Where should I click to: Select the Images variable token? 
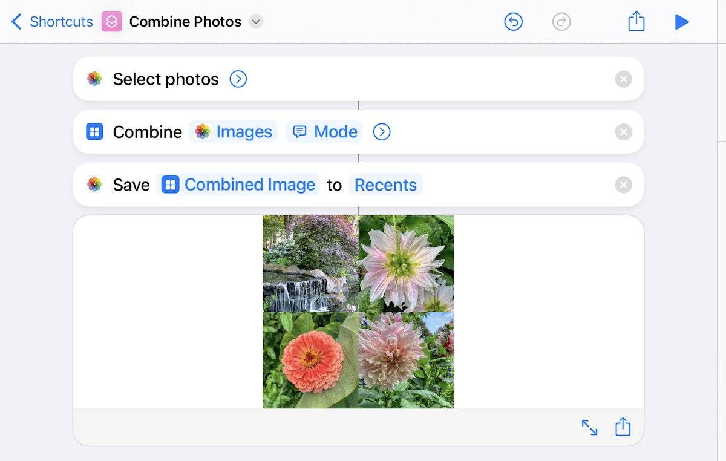click(x=233, y=132)
